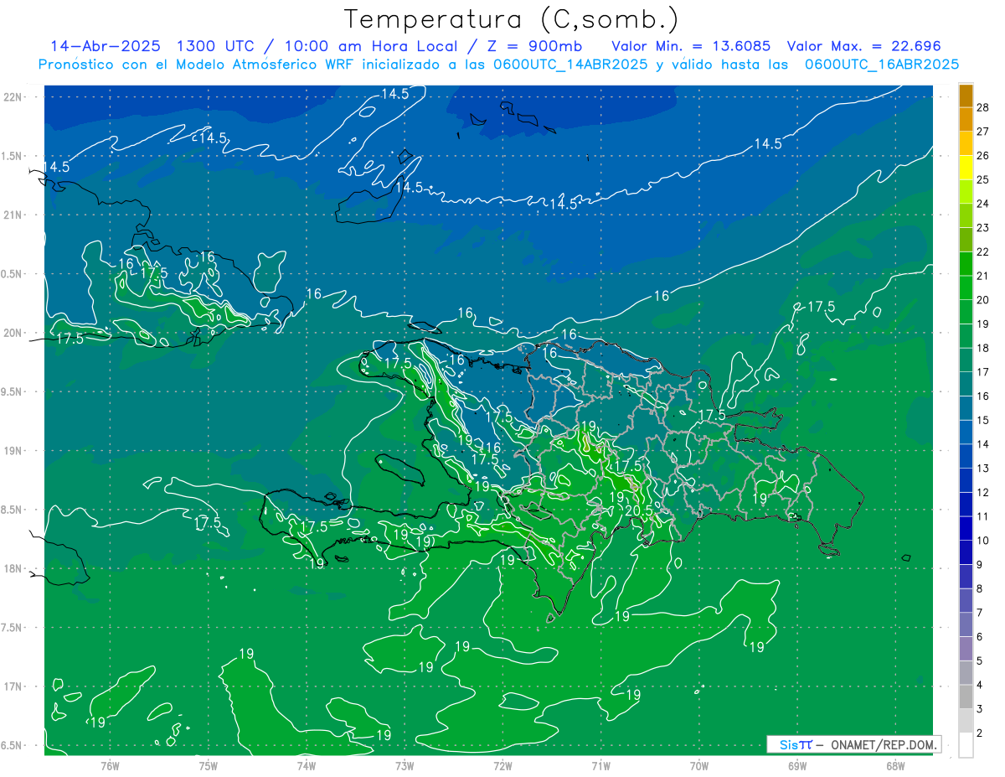1005x777 pixels.
Task: Select the date text "14-Abr-2025"
Action: (x=105, y=46)
